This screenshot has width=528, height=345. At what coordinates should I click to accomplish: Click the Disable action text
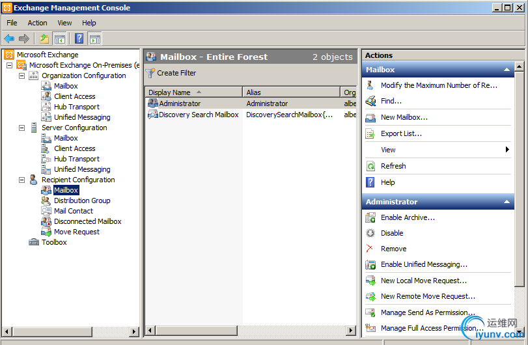[x=392, y=233]
